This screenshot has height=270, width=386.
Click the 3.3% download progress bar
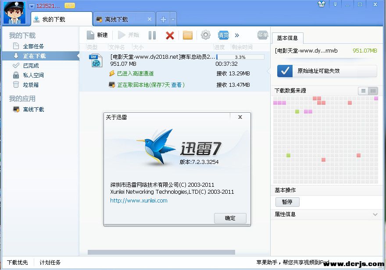[240, 57]
